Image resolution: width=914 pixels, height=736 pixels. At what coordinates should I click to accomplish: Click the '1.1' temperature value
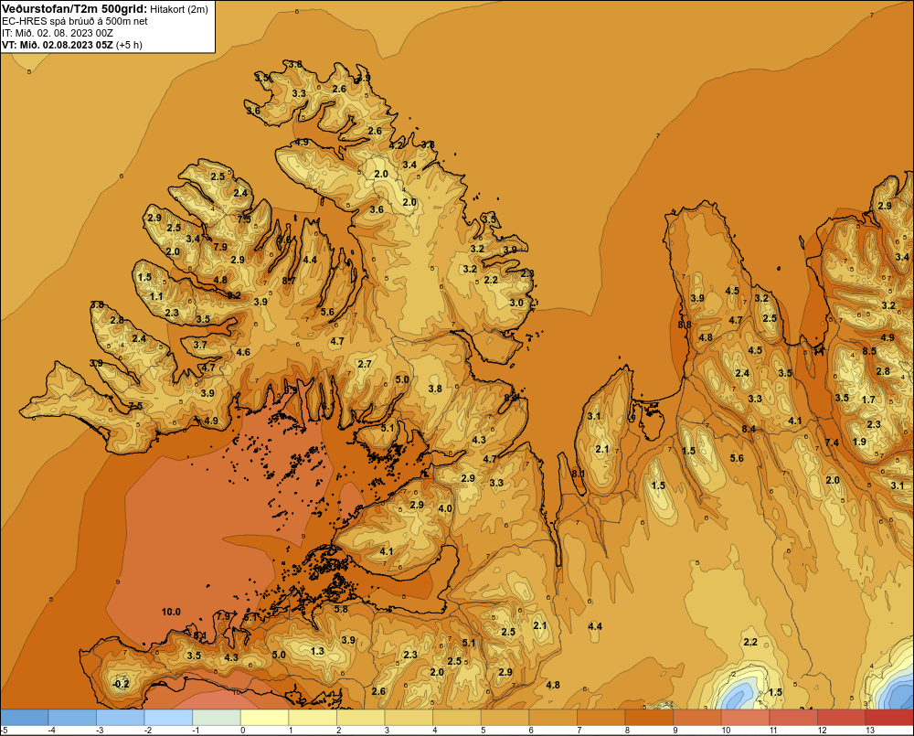tap(156, 297)
